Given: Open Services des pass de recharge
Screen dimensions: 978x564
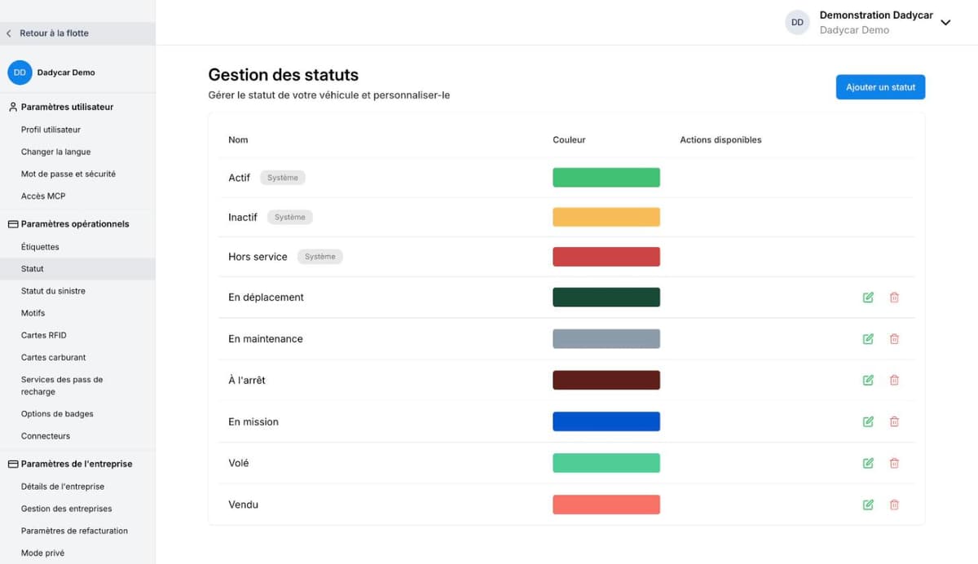Looking at the screenshot, I should point(62,386).
